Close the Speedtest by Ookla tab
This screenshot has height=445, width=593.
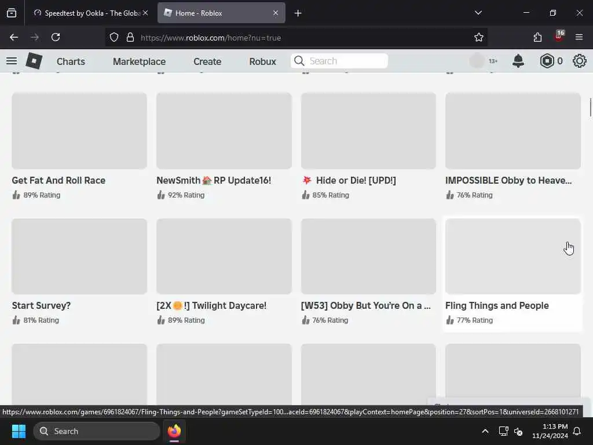click(145, 13)
